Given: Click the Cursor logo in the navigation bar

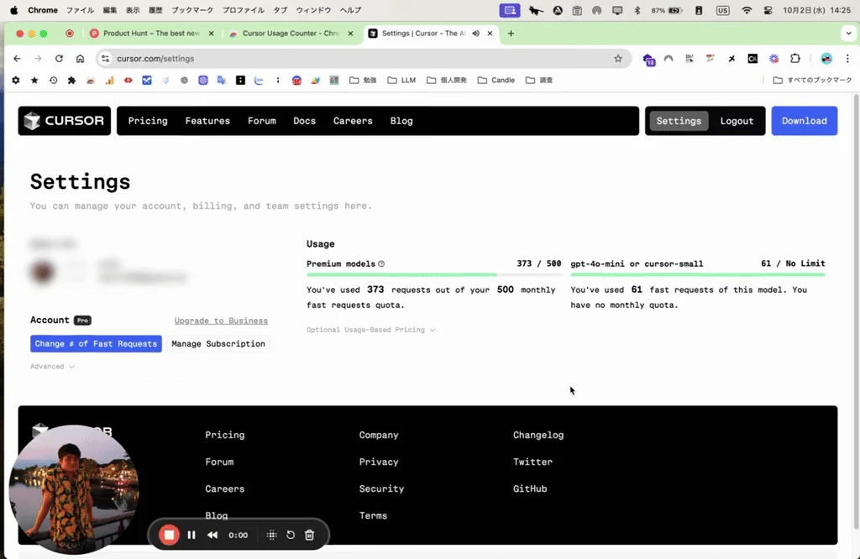Looking at the screenshot, I should point(64,120).
